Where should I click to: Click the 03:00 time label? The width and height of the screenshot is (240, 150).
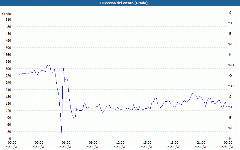39,143
